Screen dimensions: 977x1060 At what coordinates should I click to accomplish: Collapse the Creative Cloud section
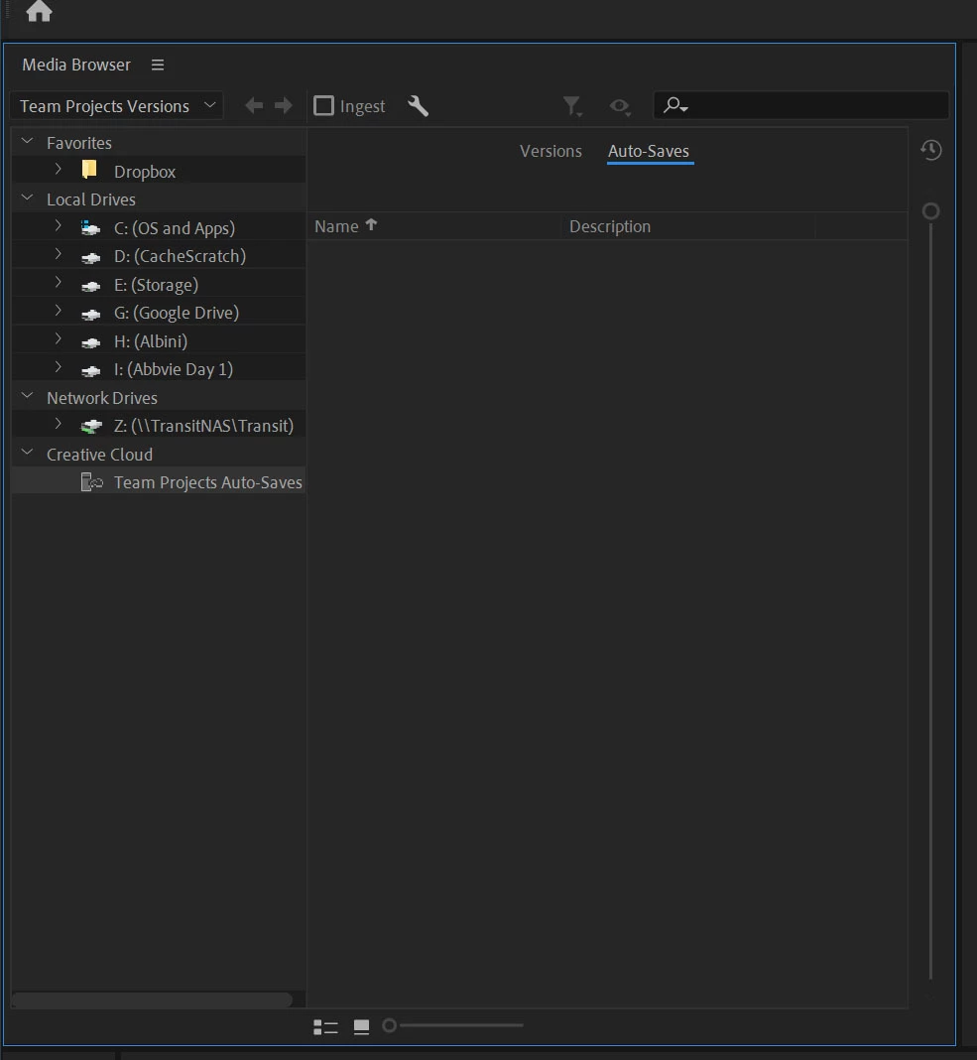pos(27,453)
